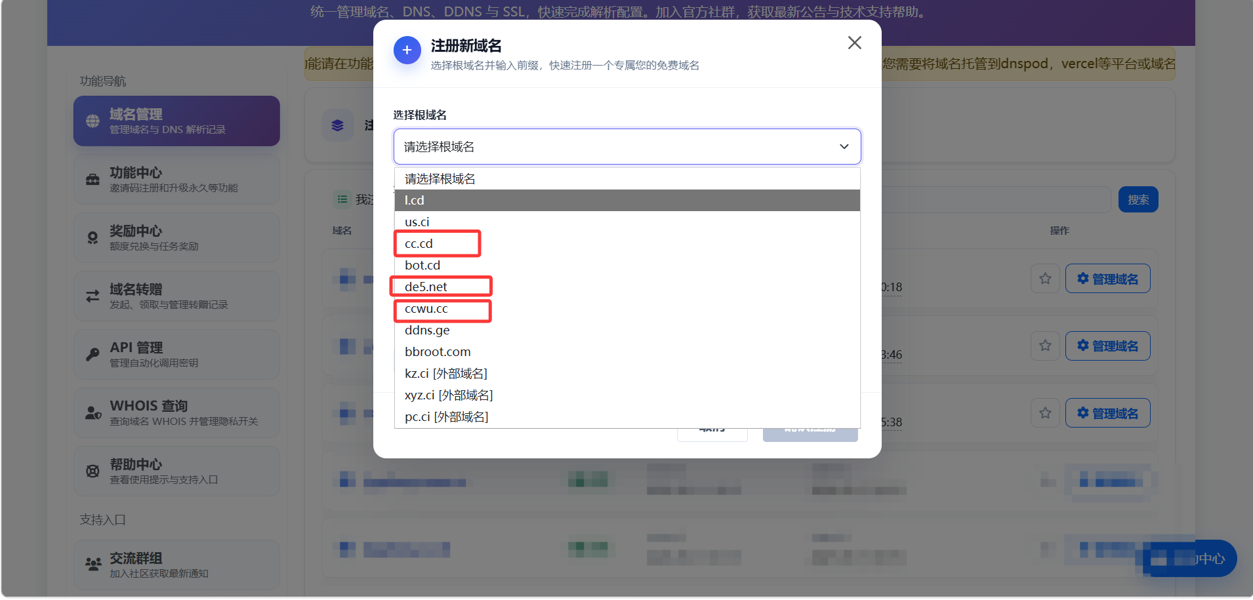Click the transfer arrows icon beside 域名转赠
Image resolution: width=1253 pixels, height=600 pixels.
pos(92,296)
